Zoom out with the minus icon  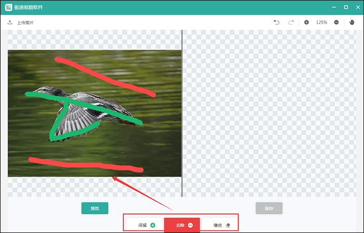(336, 22)
